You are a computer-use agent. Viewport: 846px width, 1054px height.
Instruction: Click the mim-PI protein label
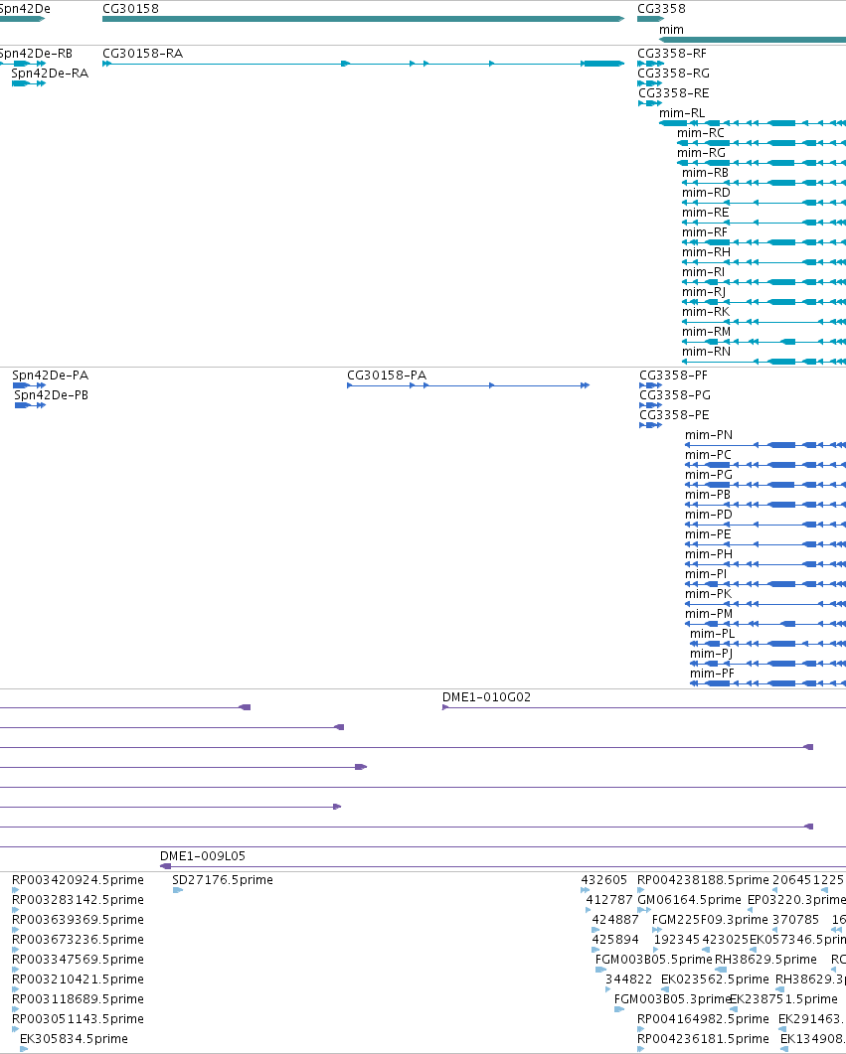pyautogui.click(x=706, y=573)
